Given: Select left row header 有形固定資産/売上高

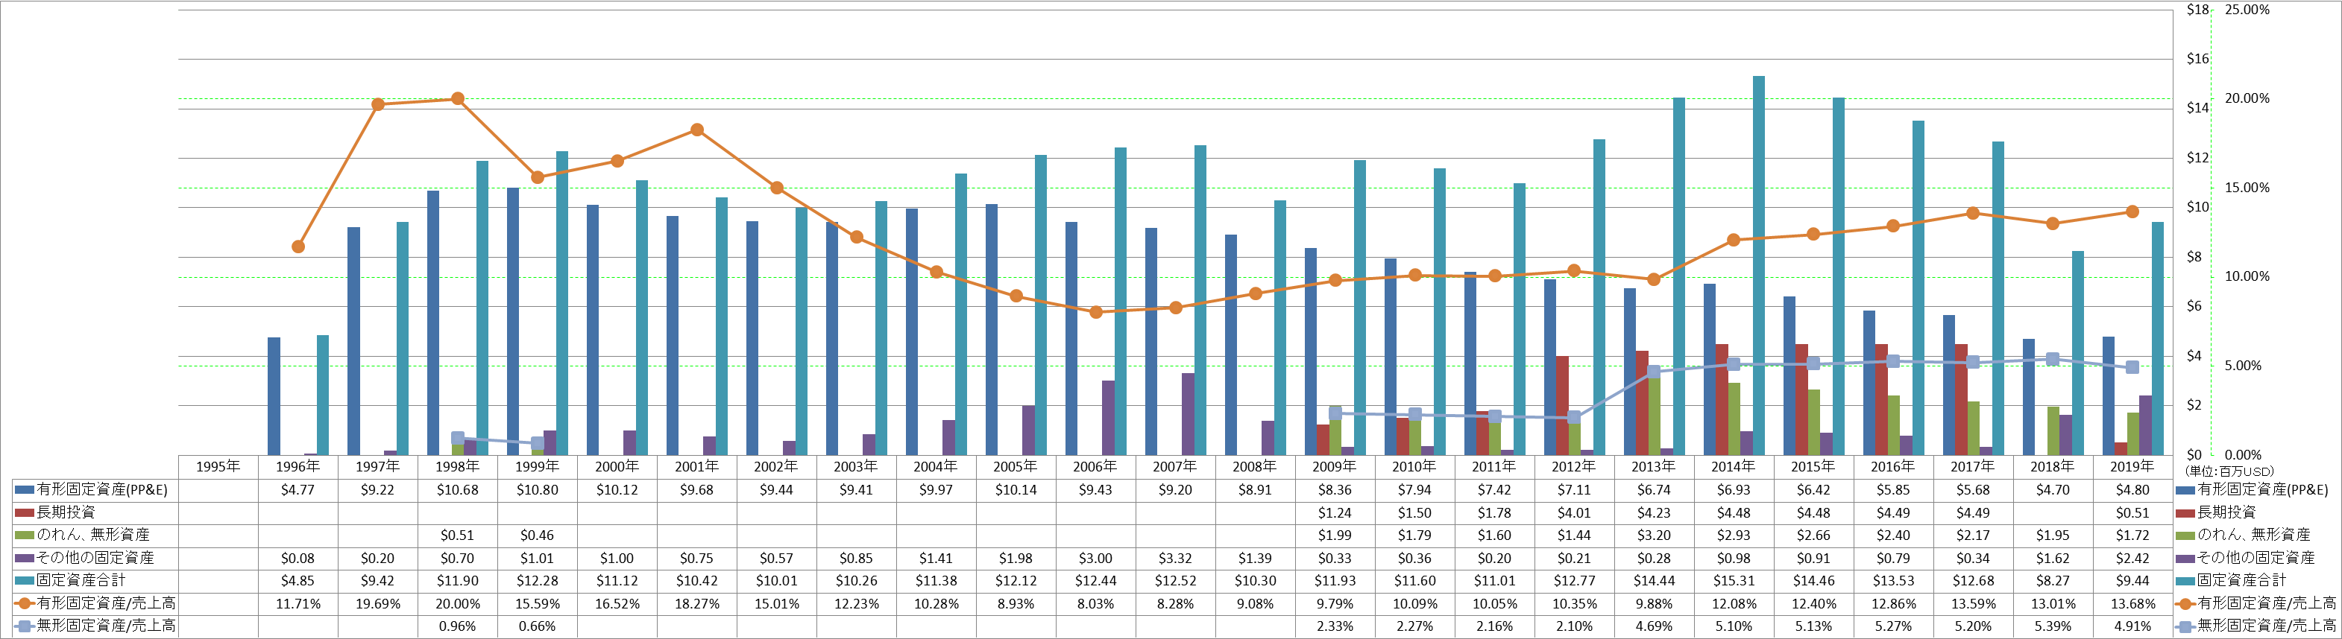Looking at the screenshot, I should [107, 603].
